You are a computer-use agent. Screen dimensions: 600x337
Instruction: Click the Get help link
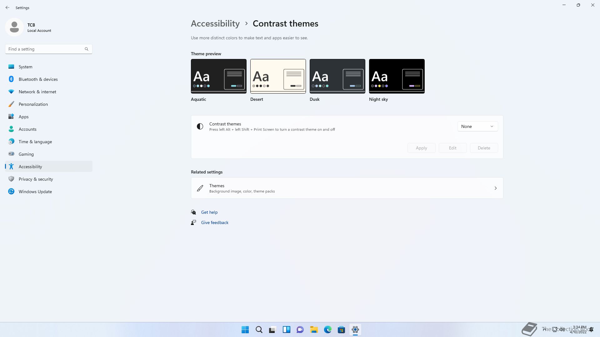click(209, 212)
